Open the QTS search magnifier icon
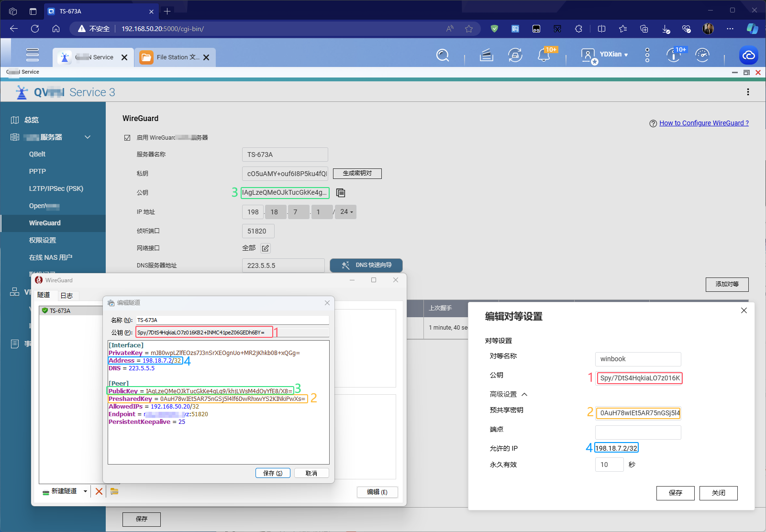The height and width of the screenshot is (532, 766). [443, 55]
